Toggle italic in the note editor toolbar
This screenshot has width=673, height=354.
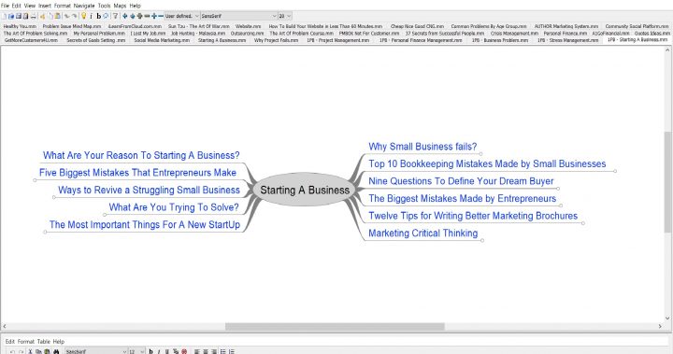coord(159,351)
